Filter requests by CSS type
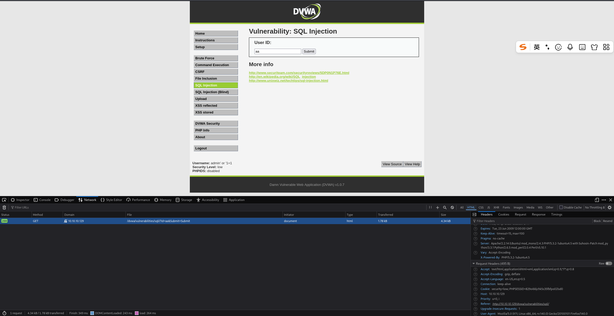 (481, 207)
